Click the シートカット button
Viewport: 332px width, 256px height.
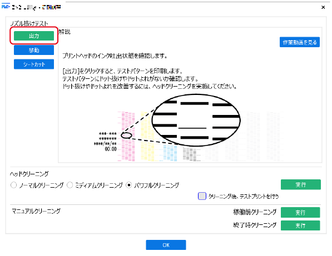pos(34,64)
